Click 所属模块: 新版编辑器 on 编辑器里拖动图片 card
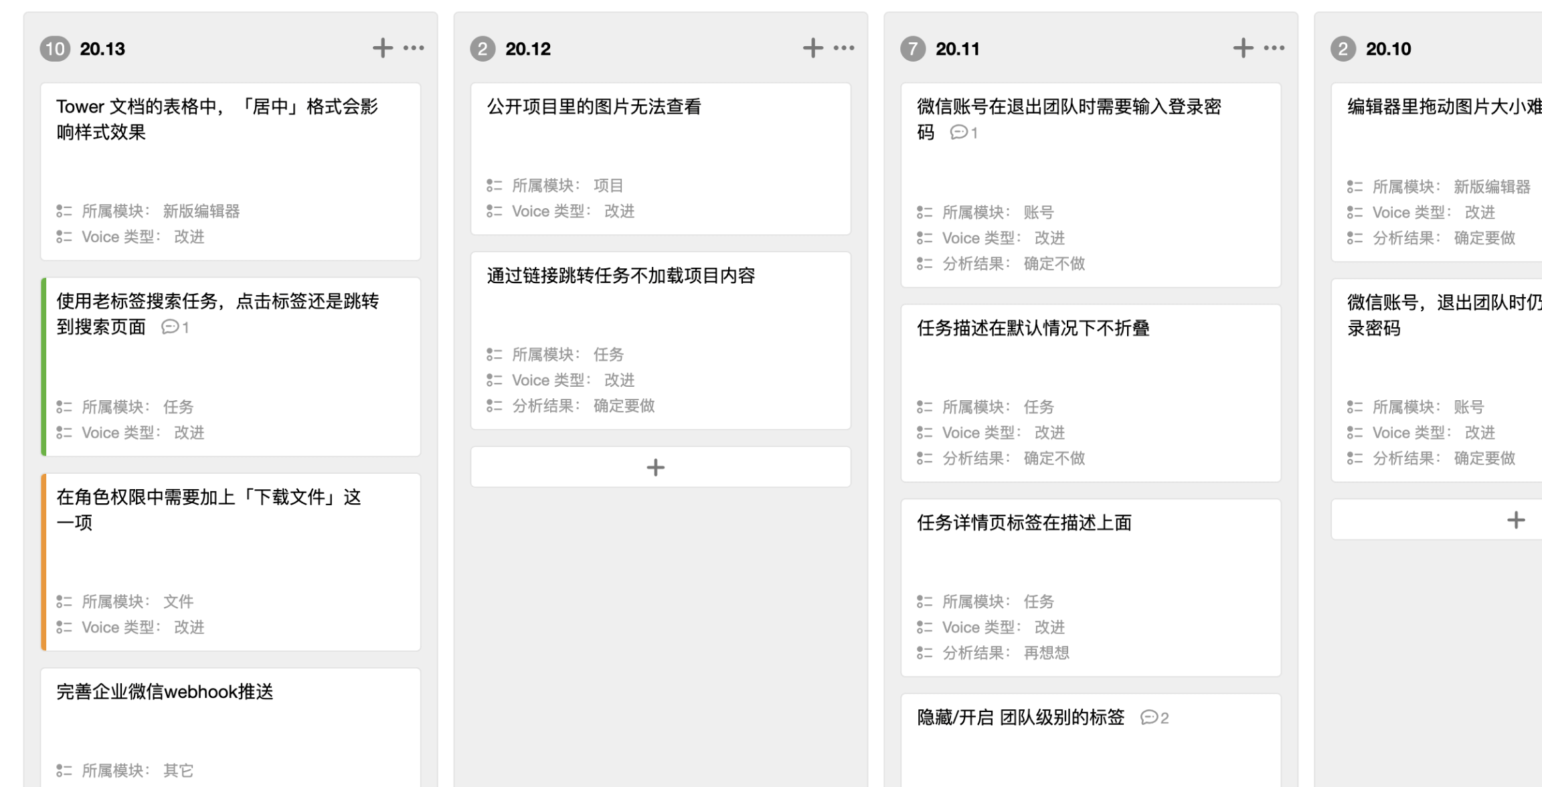Viewport: 1542px width, 787px height. pyautogui.click(x=1439, y=187)
